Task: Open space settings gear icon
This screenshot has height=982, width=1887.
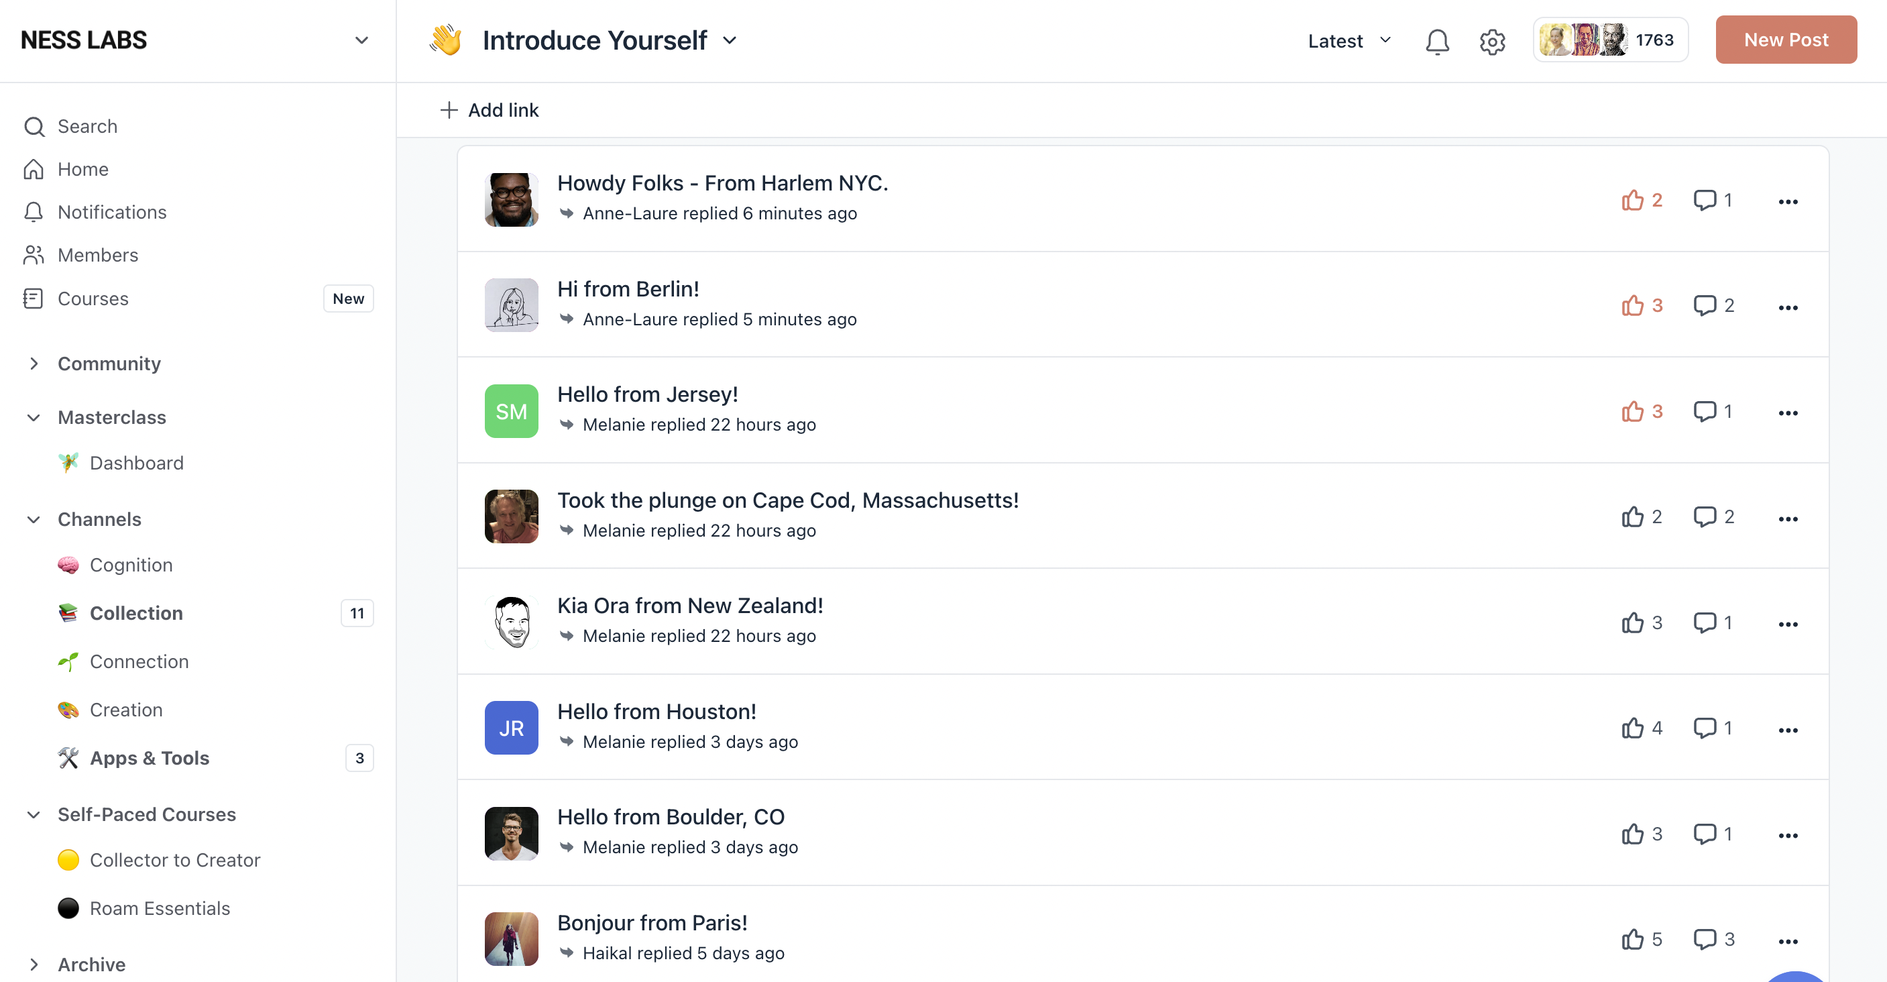Action: pos(1491,41)
